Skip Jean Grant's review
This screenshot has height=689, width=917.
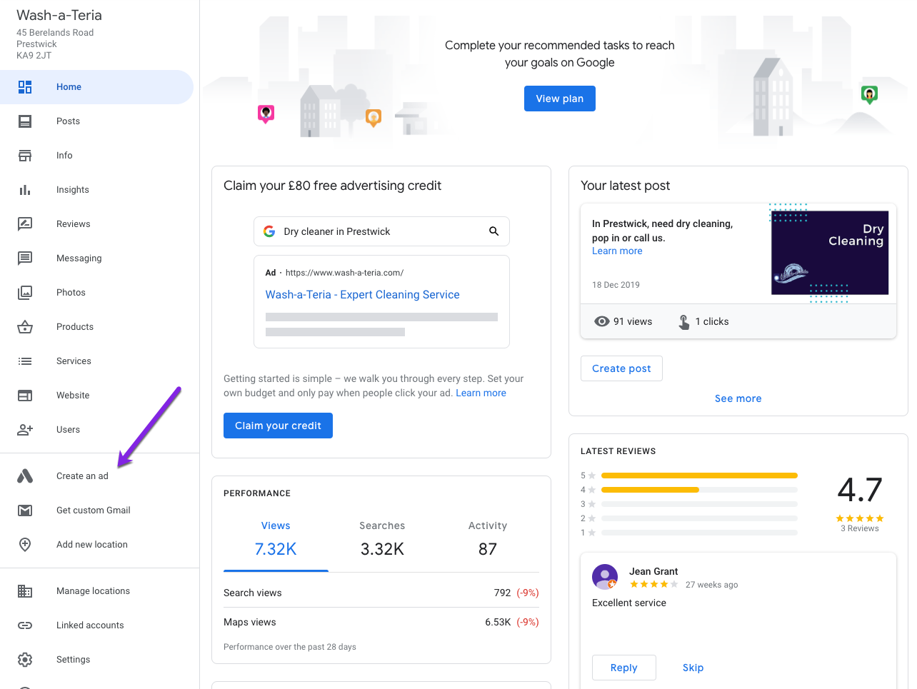(x=693, y=668)
